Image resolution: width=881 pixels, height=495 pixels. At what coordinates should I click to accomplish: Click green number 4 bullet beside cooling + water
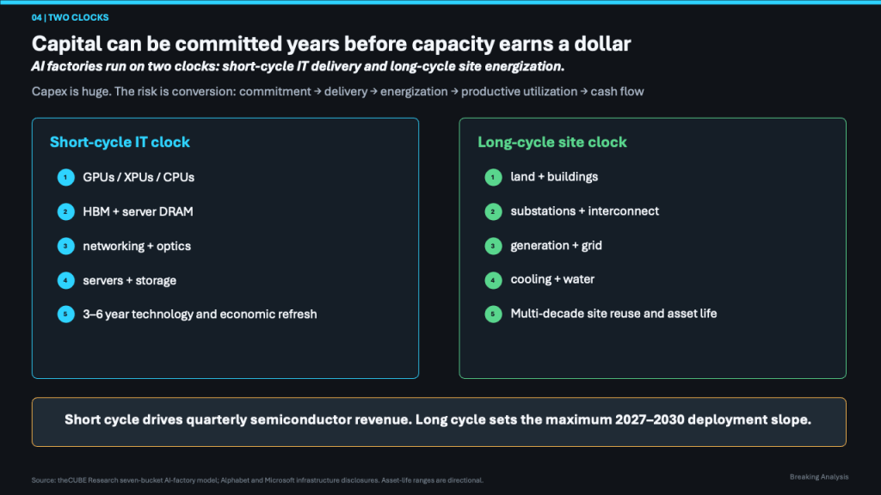point(493,280)
